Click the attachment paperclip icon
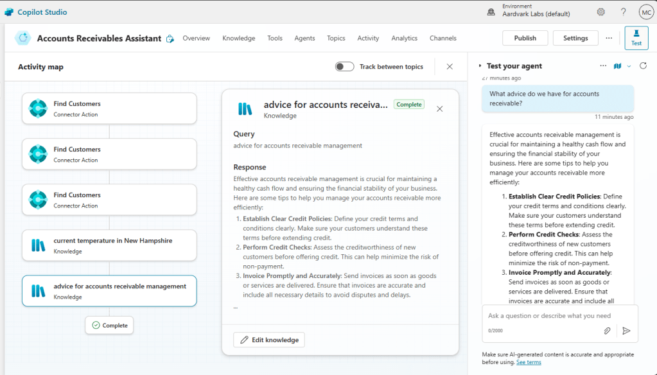The height and width of the screenshot is (375, 657). click(607, 331)
